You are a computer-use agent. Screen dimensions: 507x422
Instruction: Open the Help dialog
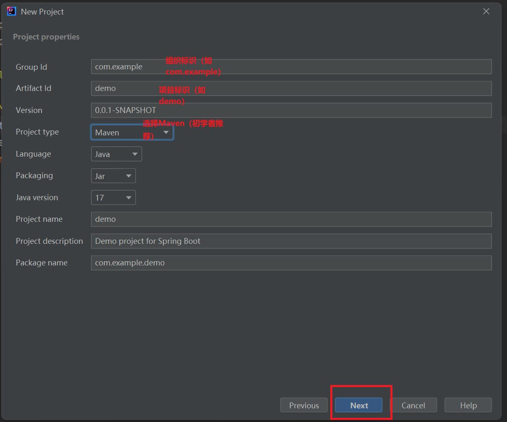point(468,405)
